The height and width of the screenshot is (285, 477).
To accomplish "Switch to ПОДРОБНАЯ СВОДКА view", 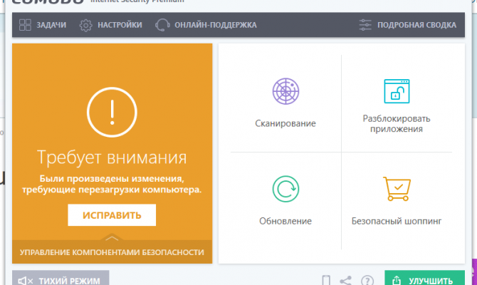I will point(416,25).
